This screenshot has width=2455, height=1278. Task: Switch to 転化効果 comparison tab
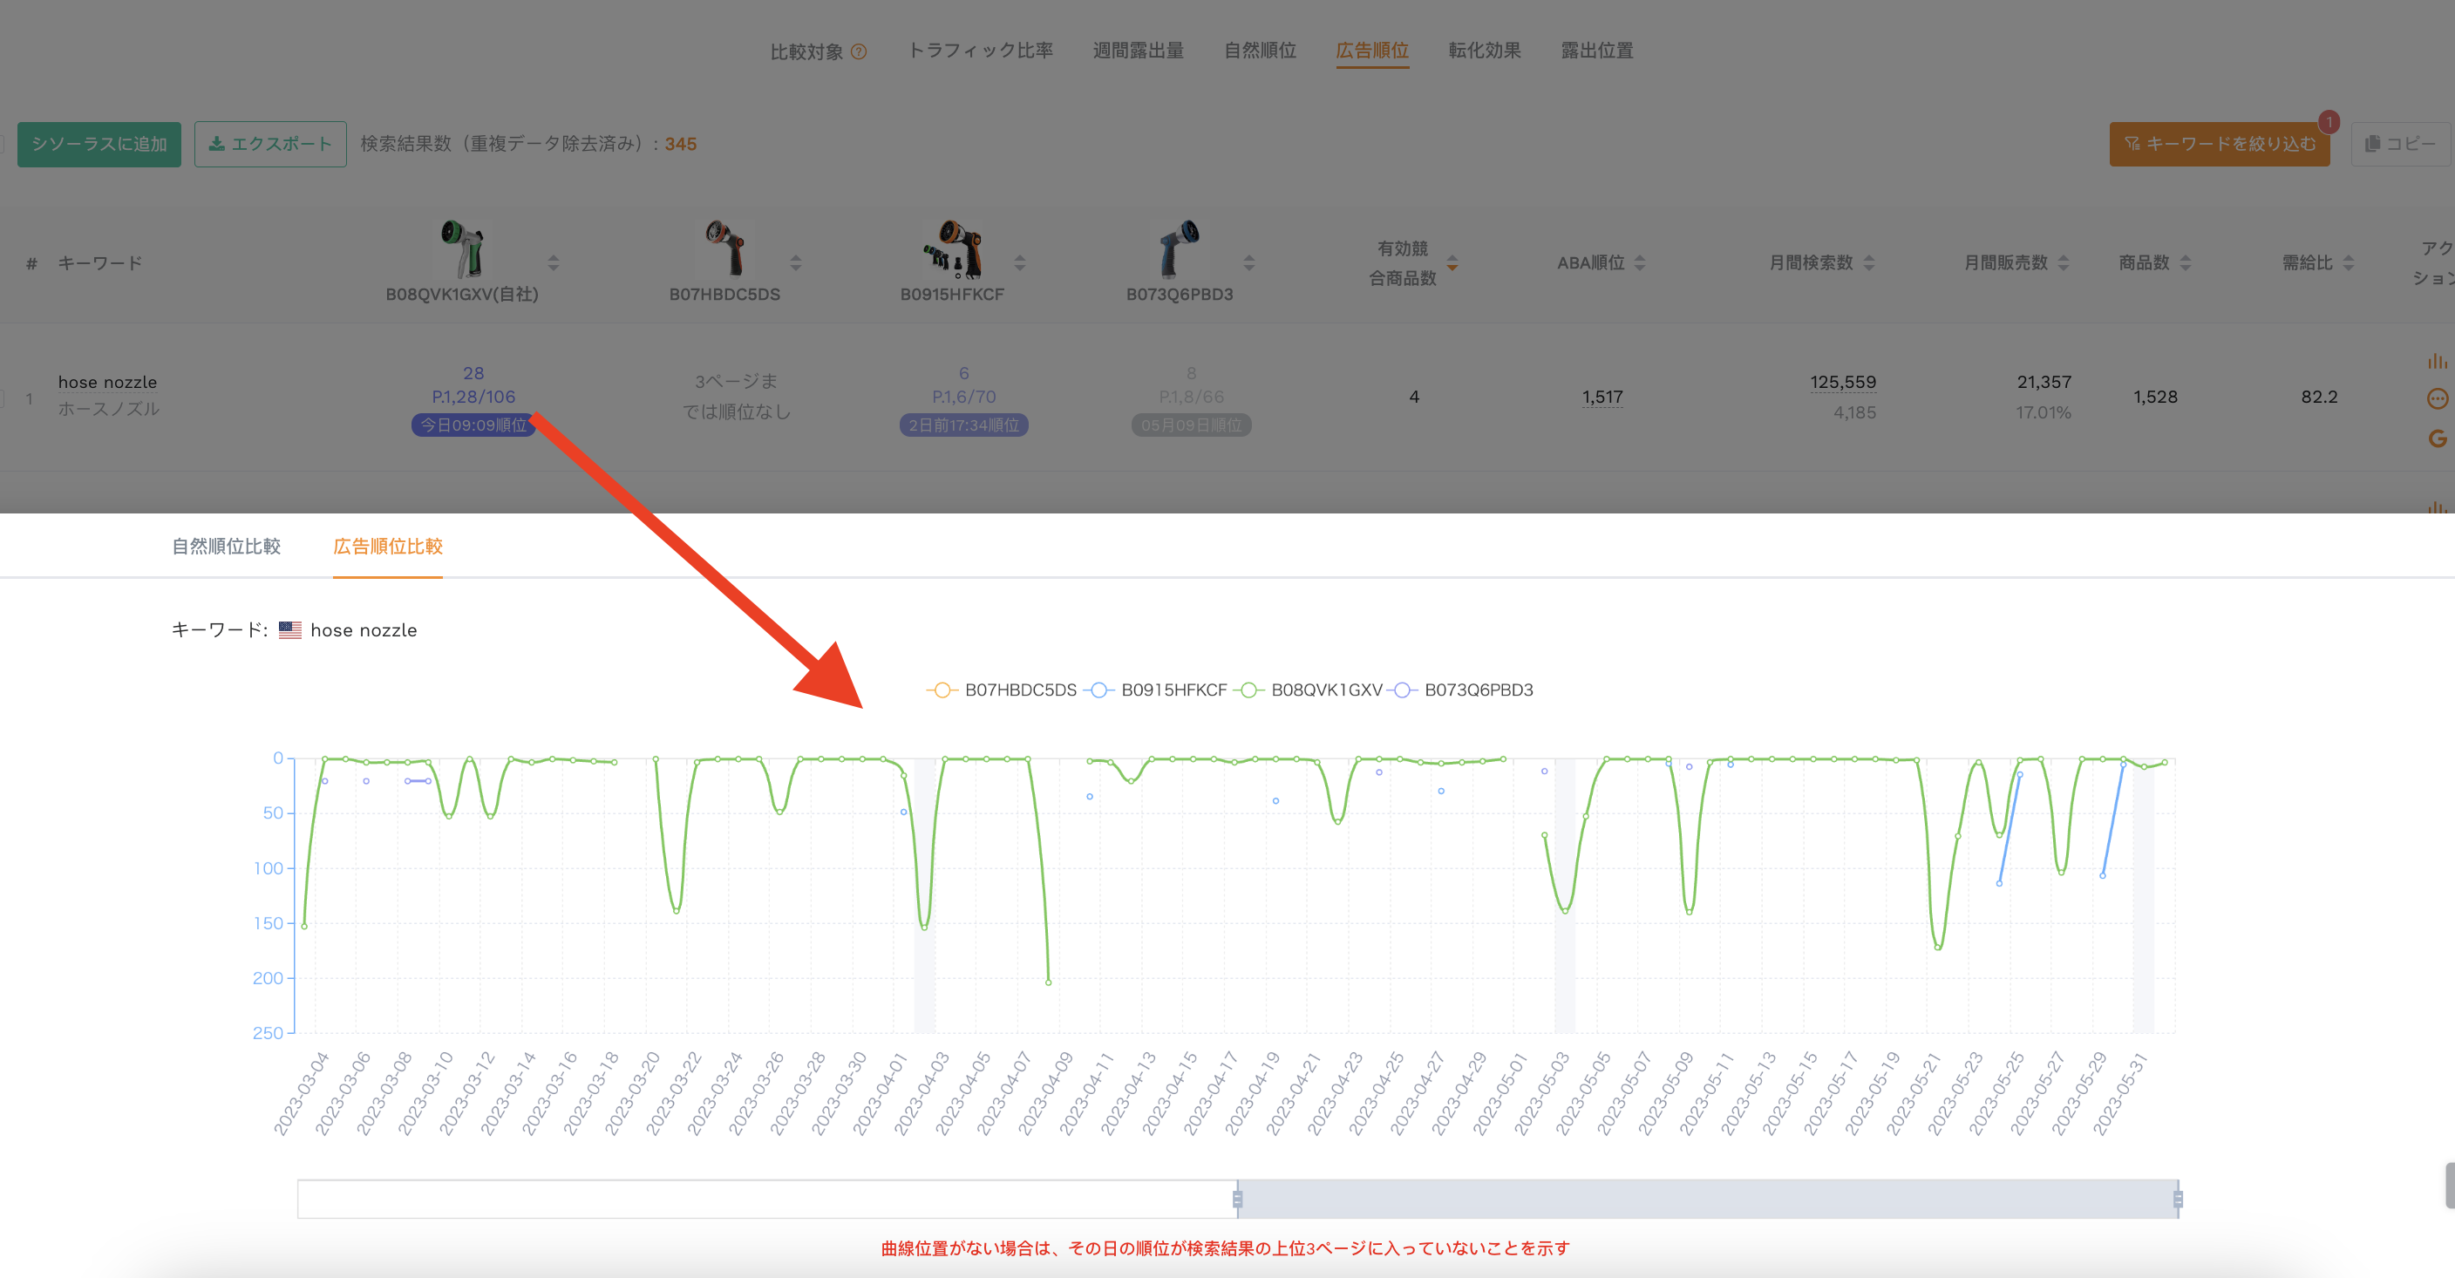[1485, 51]
